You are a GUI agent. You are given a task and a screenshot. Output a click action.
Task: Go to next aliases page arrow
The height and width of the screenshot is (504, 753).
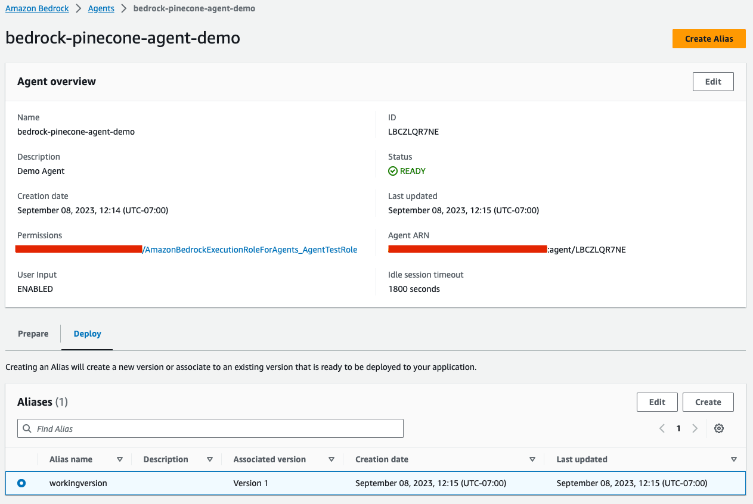click(x=695, y=428)
